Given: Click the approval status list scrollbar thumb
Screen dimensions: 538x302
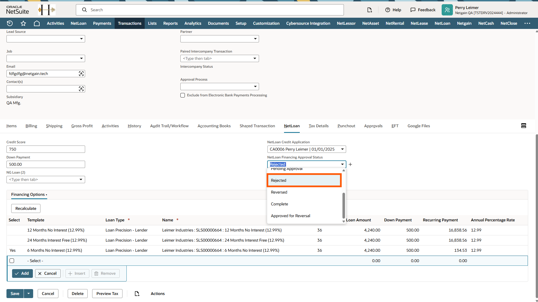Looking at the screenshot, I should point(344,205).
